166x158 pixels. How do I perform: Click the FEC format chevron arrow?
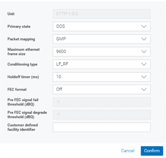tap(144, 89)
